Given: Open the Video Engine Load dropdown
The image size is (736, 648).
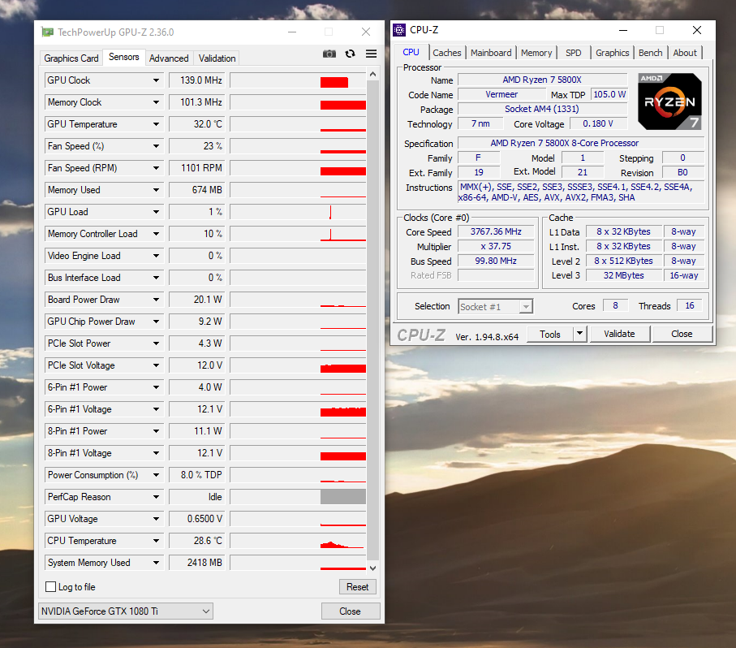Looking at the screenshot, I should [156, 256].
